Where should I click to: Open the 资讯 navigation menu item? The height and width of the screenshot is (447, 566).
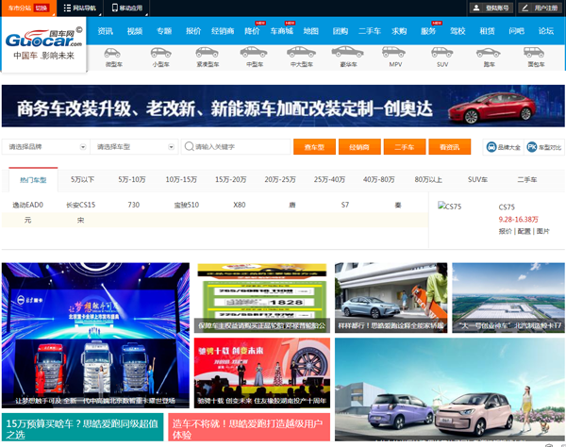pos(106,31)
